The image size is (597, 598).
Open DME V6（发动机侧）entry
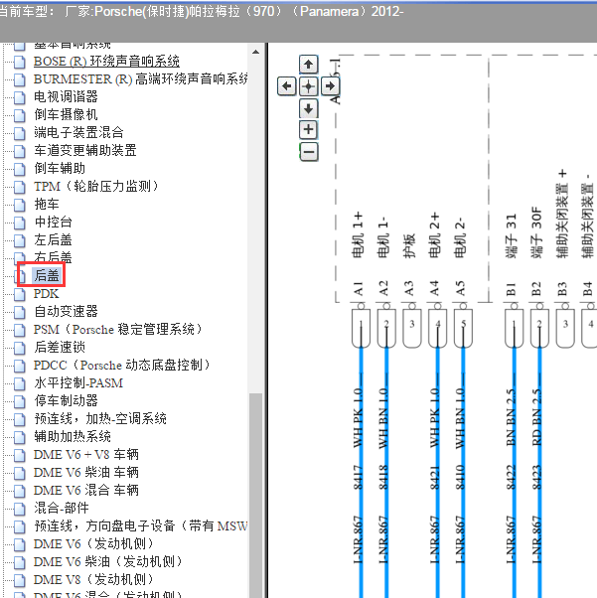93,545
